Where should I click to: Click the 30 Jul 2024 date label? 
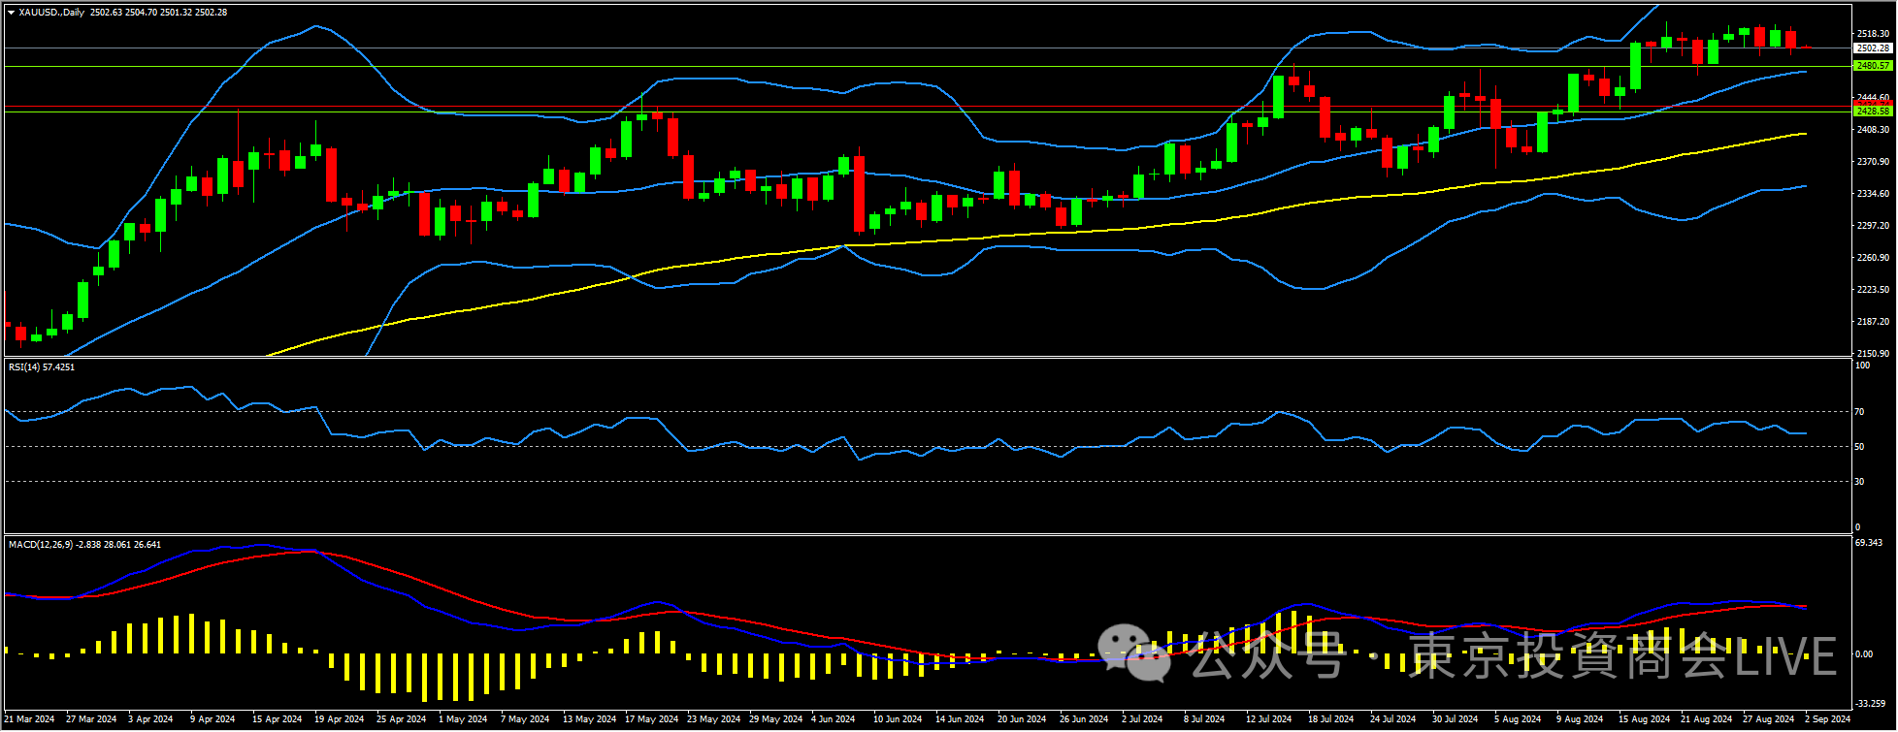click(1456, 719)
